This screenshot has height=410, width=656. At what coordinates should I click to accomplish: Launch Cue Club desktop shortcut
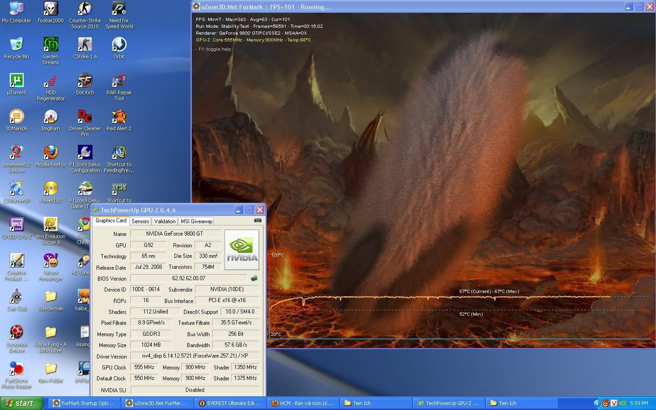pyautogui.click(x=16, y=300)
